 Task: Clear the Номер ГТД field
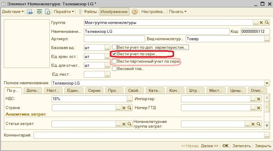258,108
